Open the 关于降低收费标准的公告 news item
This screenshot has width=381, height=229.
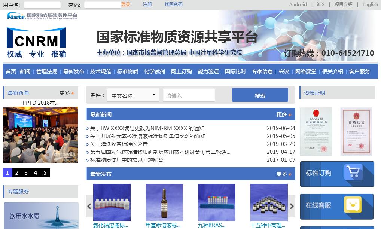[119, 144]
